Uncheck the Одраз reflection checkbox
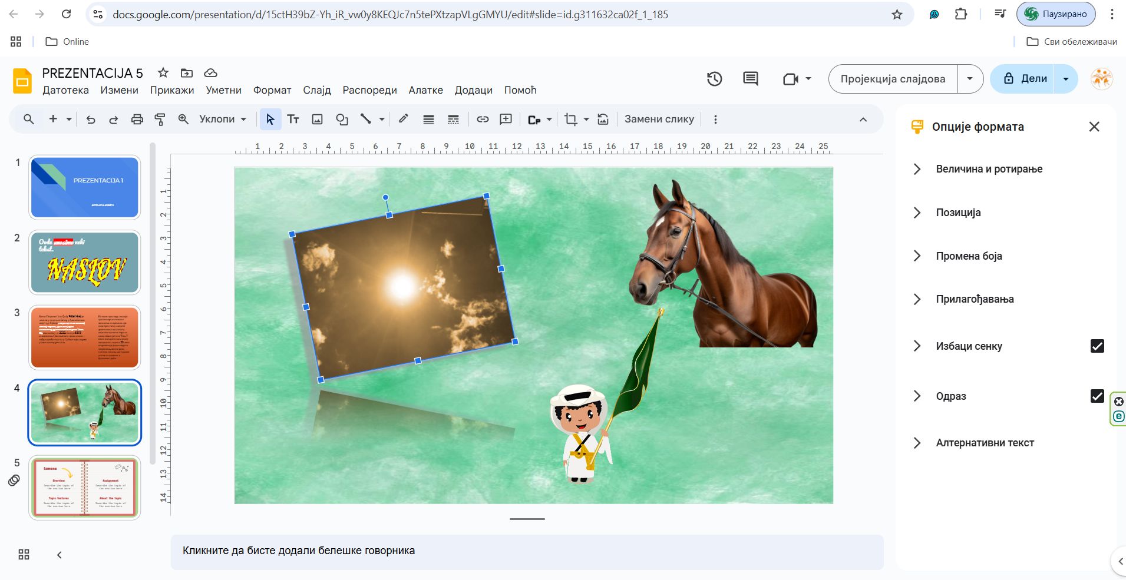This screenshot has width=1126, height=580. pyautogui.click(x=1097, y=396)
